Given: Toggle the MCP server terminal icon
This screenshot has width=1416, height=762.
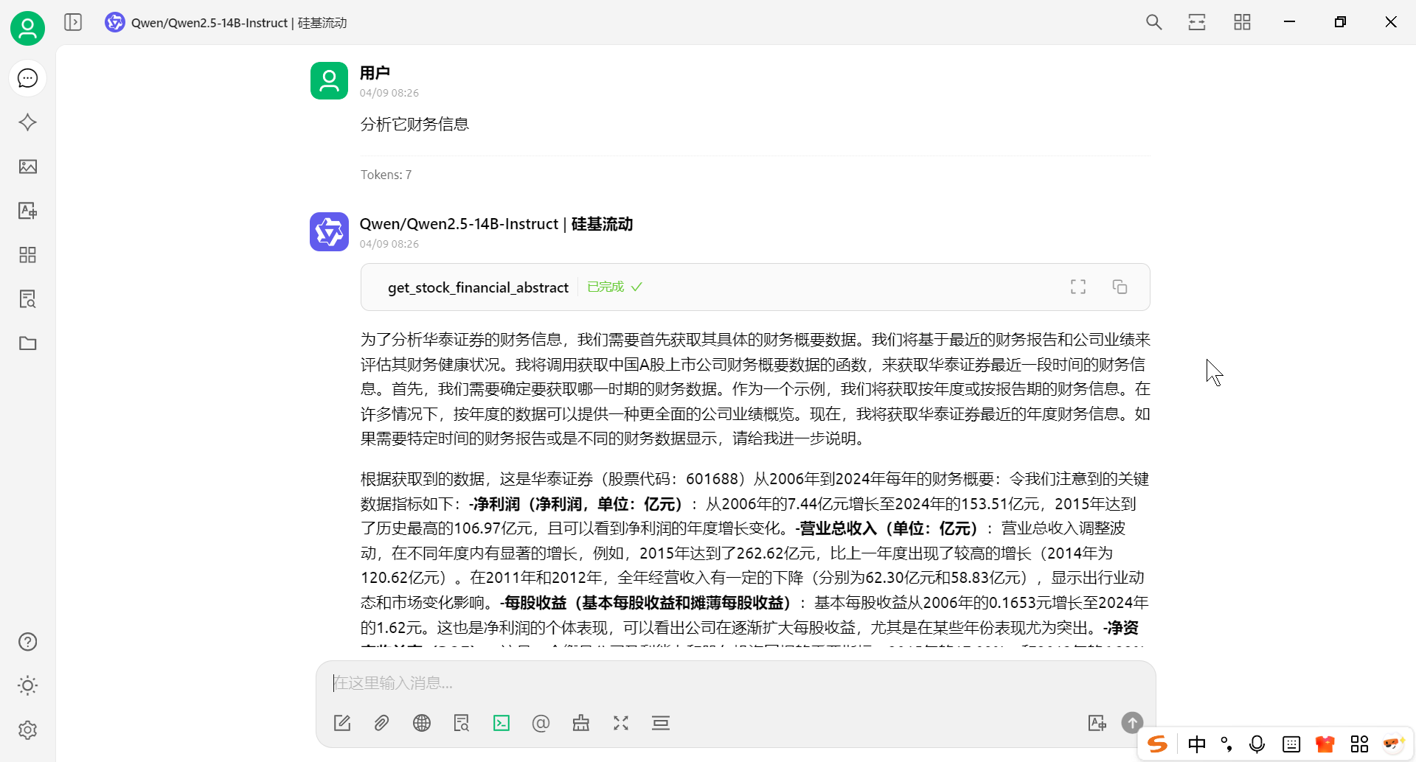Looking at the screenshot, I should pyautogui.click(x=502, y=723).
